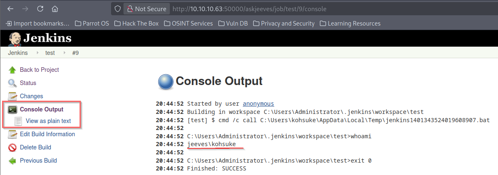Open the Vuln DB bookmark folder
This screenshot has width=498, height=175.
(234, 24)
